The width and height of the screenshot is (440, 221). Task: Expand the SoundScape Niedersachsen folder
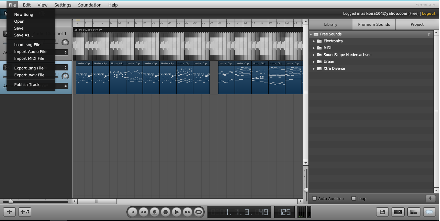314,55
